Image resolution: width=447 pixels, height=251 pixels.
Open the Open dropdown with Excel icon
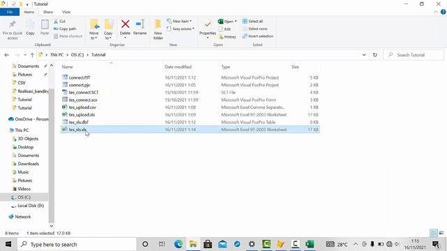click(x=227, y=22)
